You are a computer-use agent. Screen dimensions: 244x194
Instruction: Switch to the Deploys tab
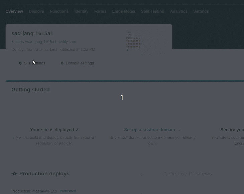tap(36, 11)
